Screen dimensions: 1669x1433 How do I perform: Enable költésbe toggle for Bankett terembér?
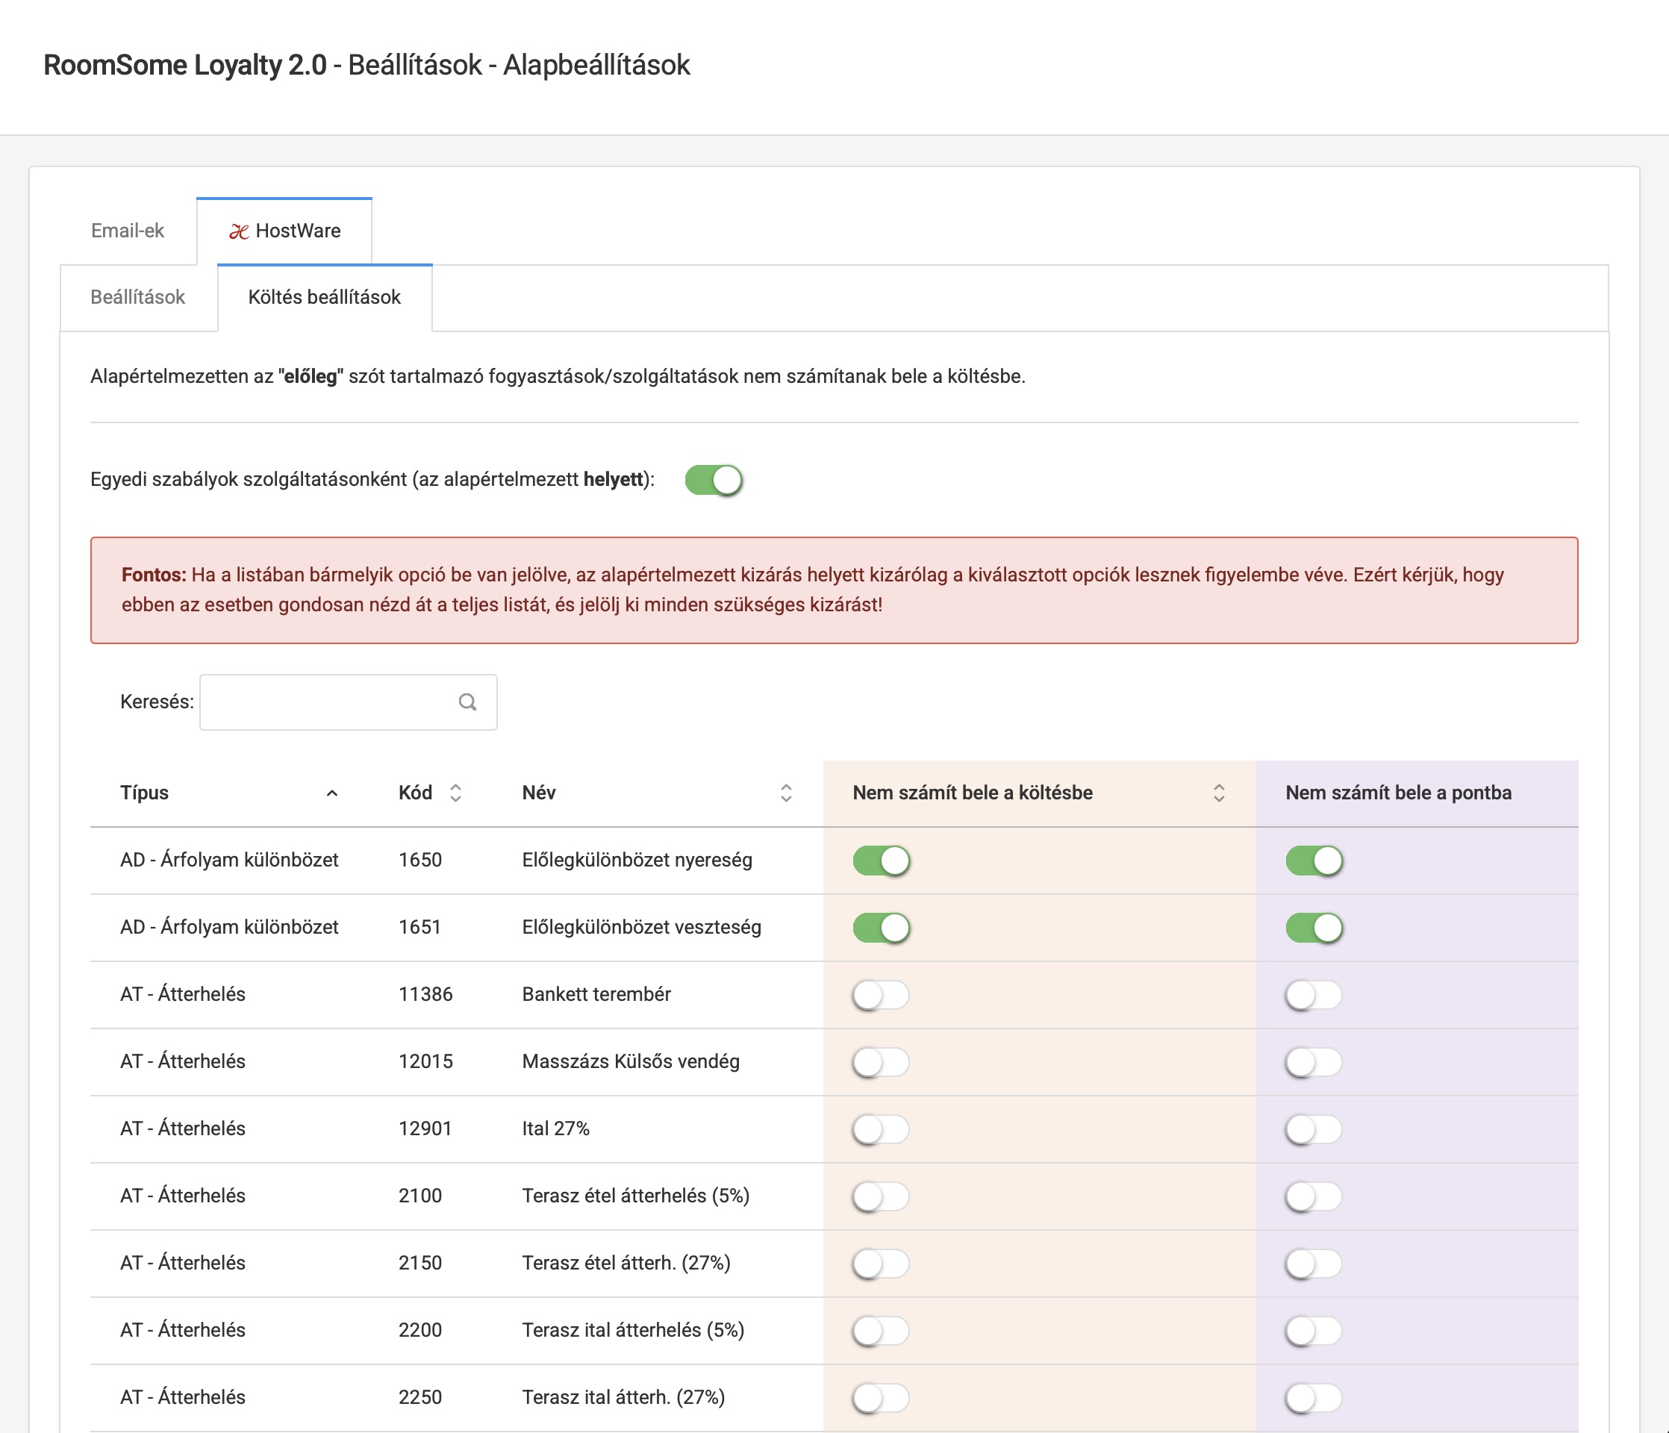click(882, 995)
